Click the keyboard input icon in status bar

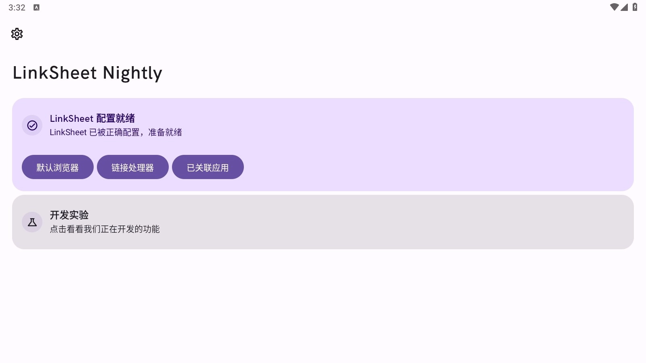pos(36,7)
